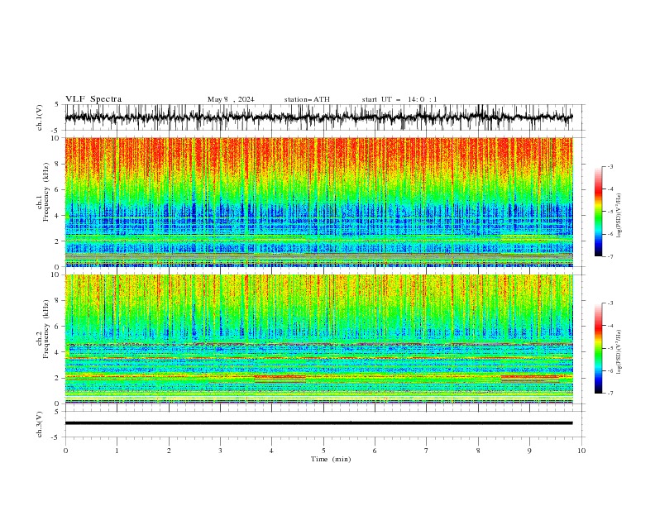Click the ch.1 spectrogram color bar
Screen dimensions: 655x506
[598, 212]
